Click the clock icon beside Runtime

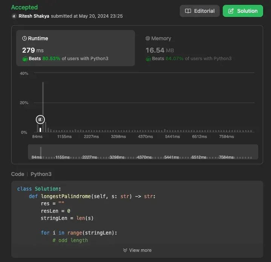(x=24, y=38)
